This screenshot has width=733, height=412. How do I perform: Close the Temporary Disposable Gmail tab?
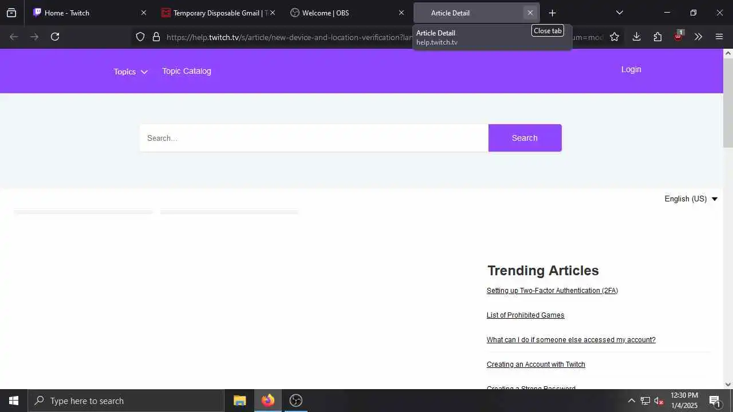273,13
